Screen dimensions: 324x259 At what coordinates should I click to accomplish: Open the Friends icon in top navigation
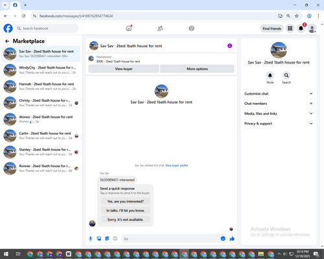pyautogui.click(x=160, y=28)
